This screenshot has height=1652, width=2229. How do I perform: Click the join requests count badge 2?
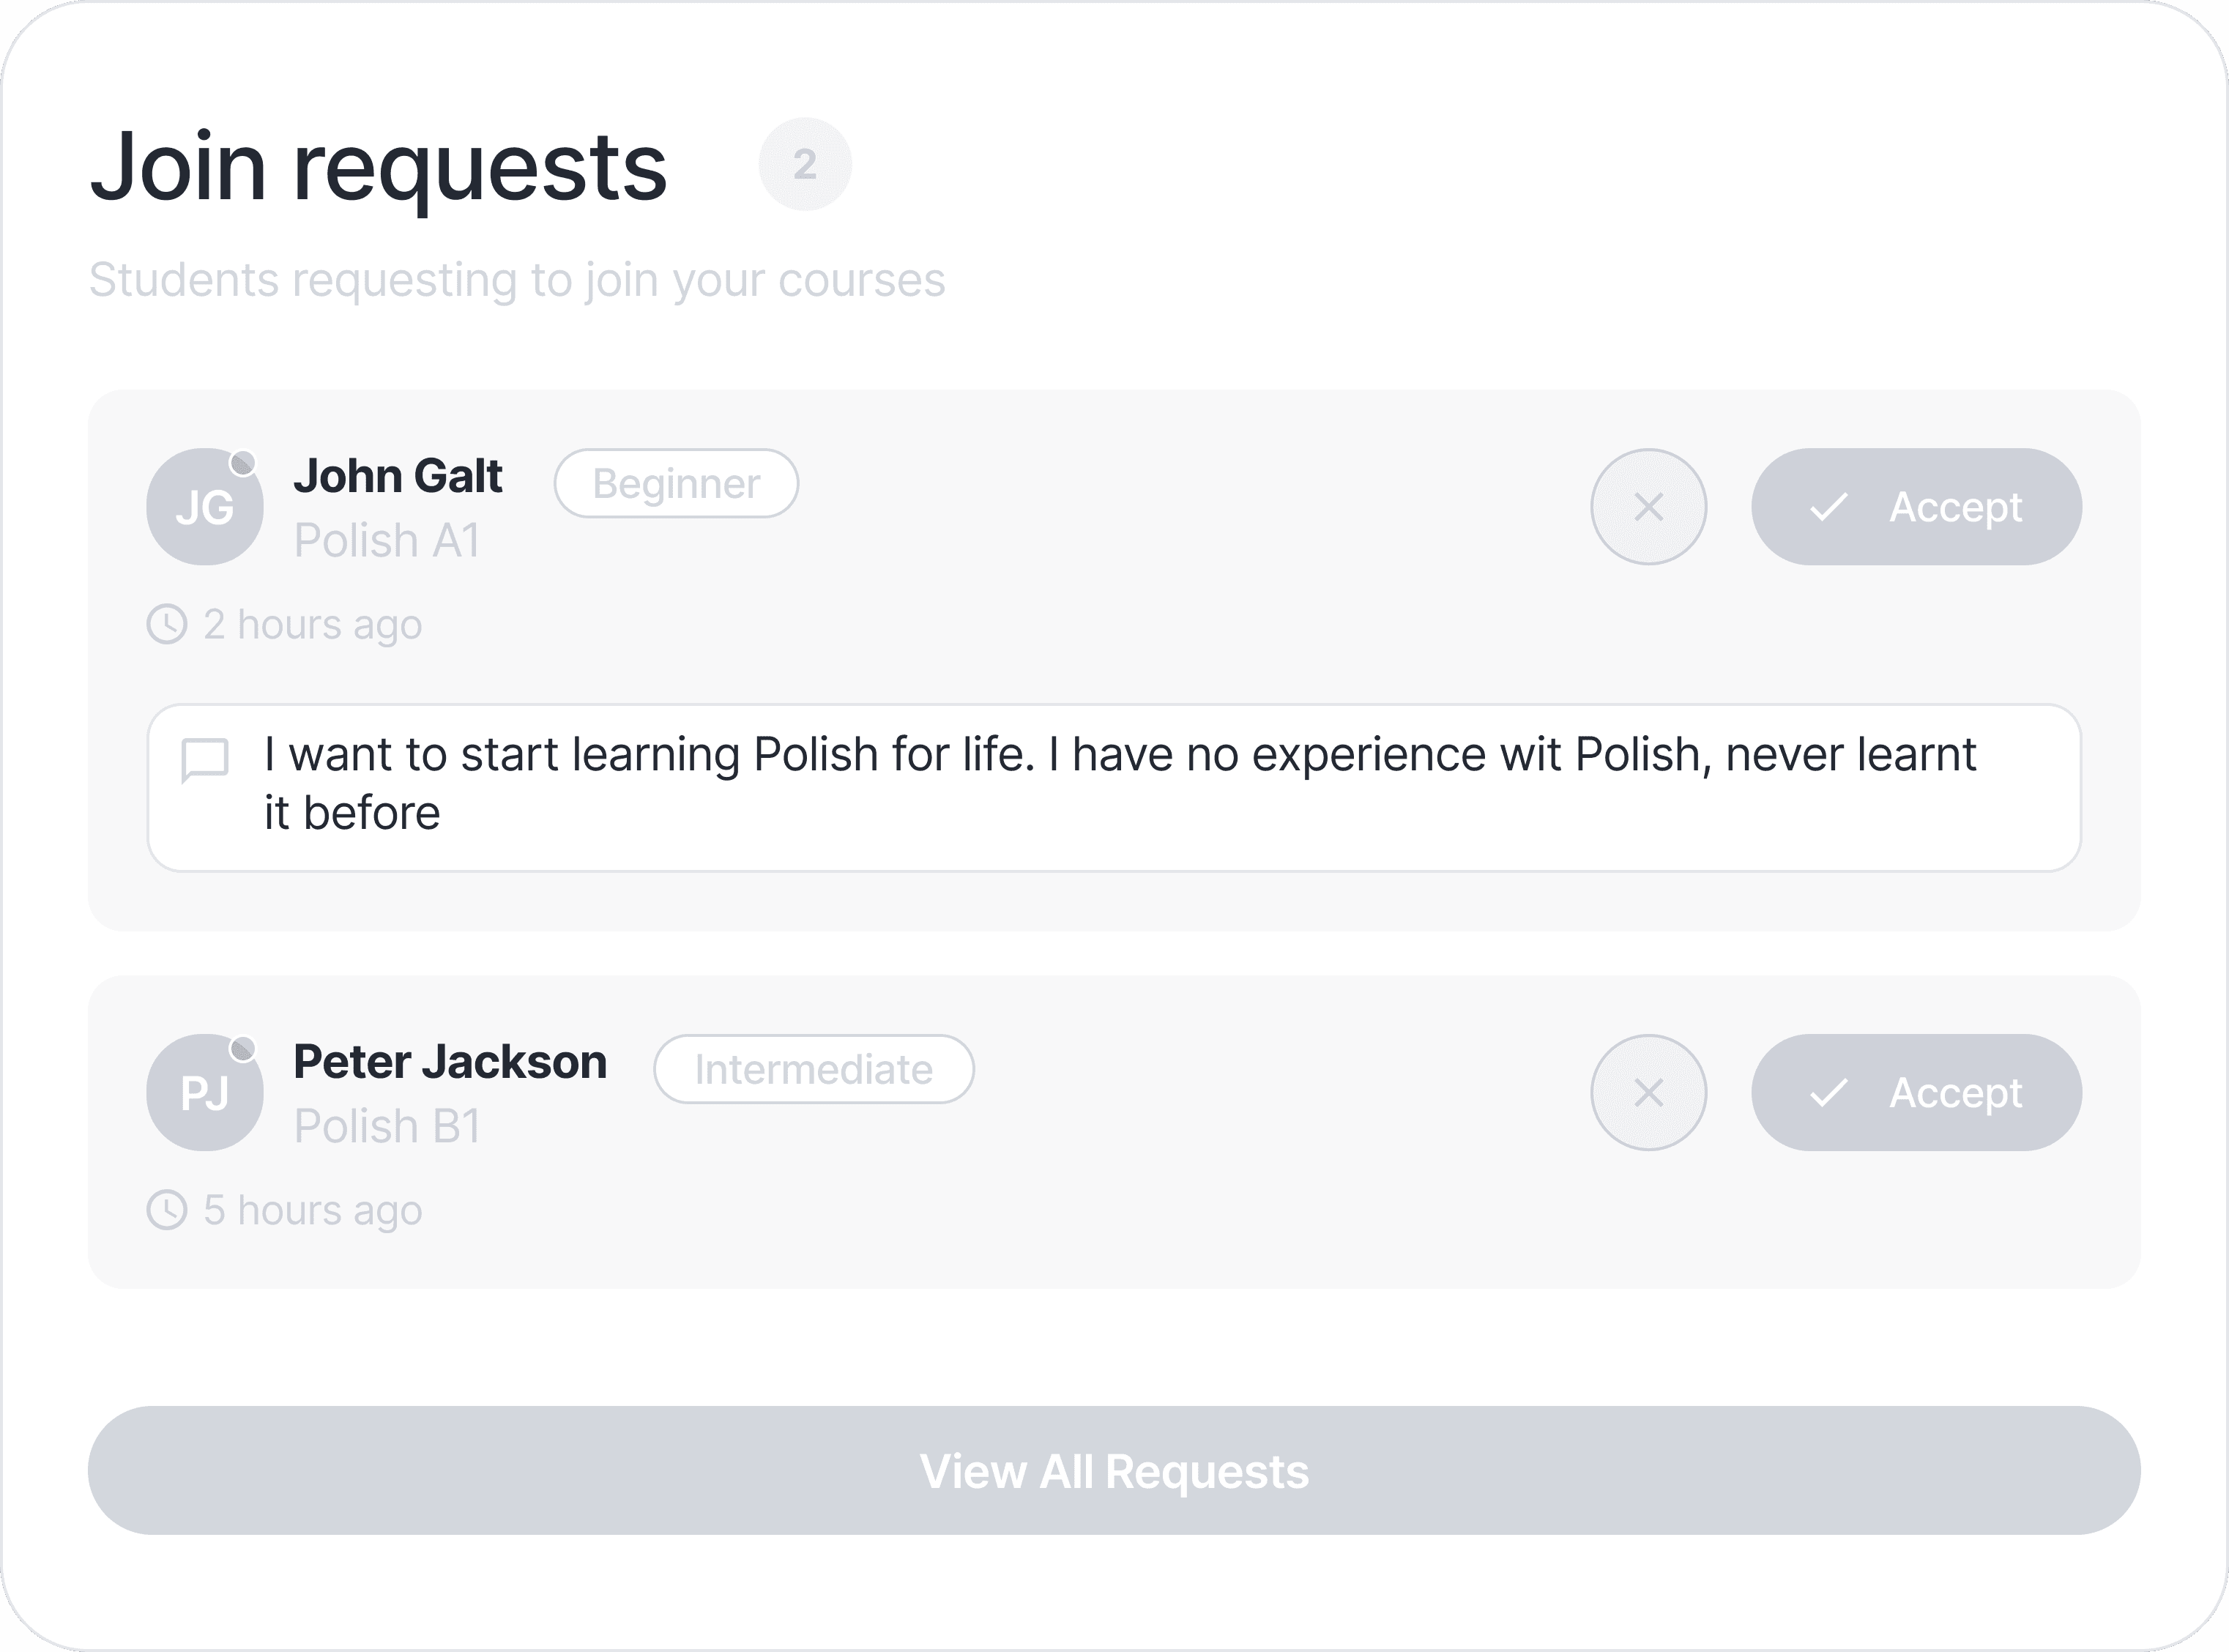click(805, 164)
